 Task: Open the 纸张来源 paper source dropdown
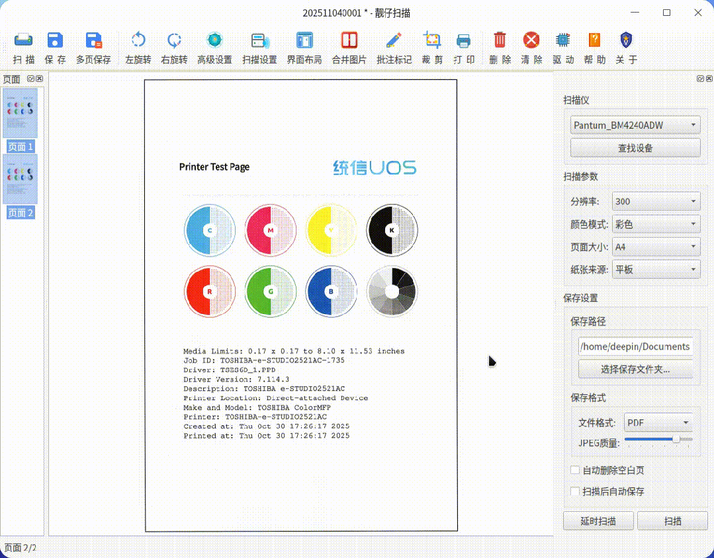point(656,270)
